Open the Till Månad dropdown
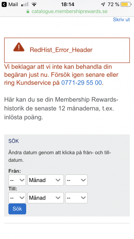 [46, 198]
